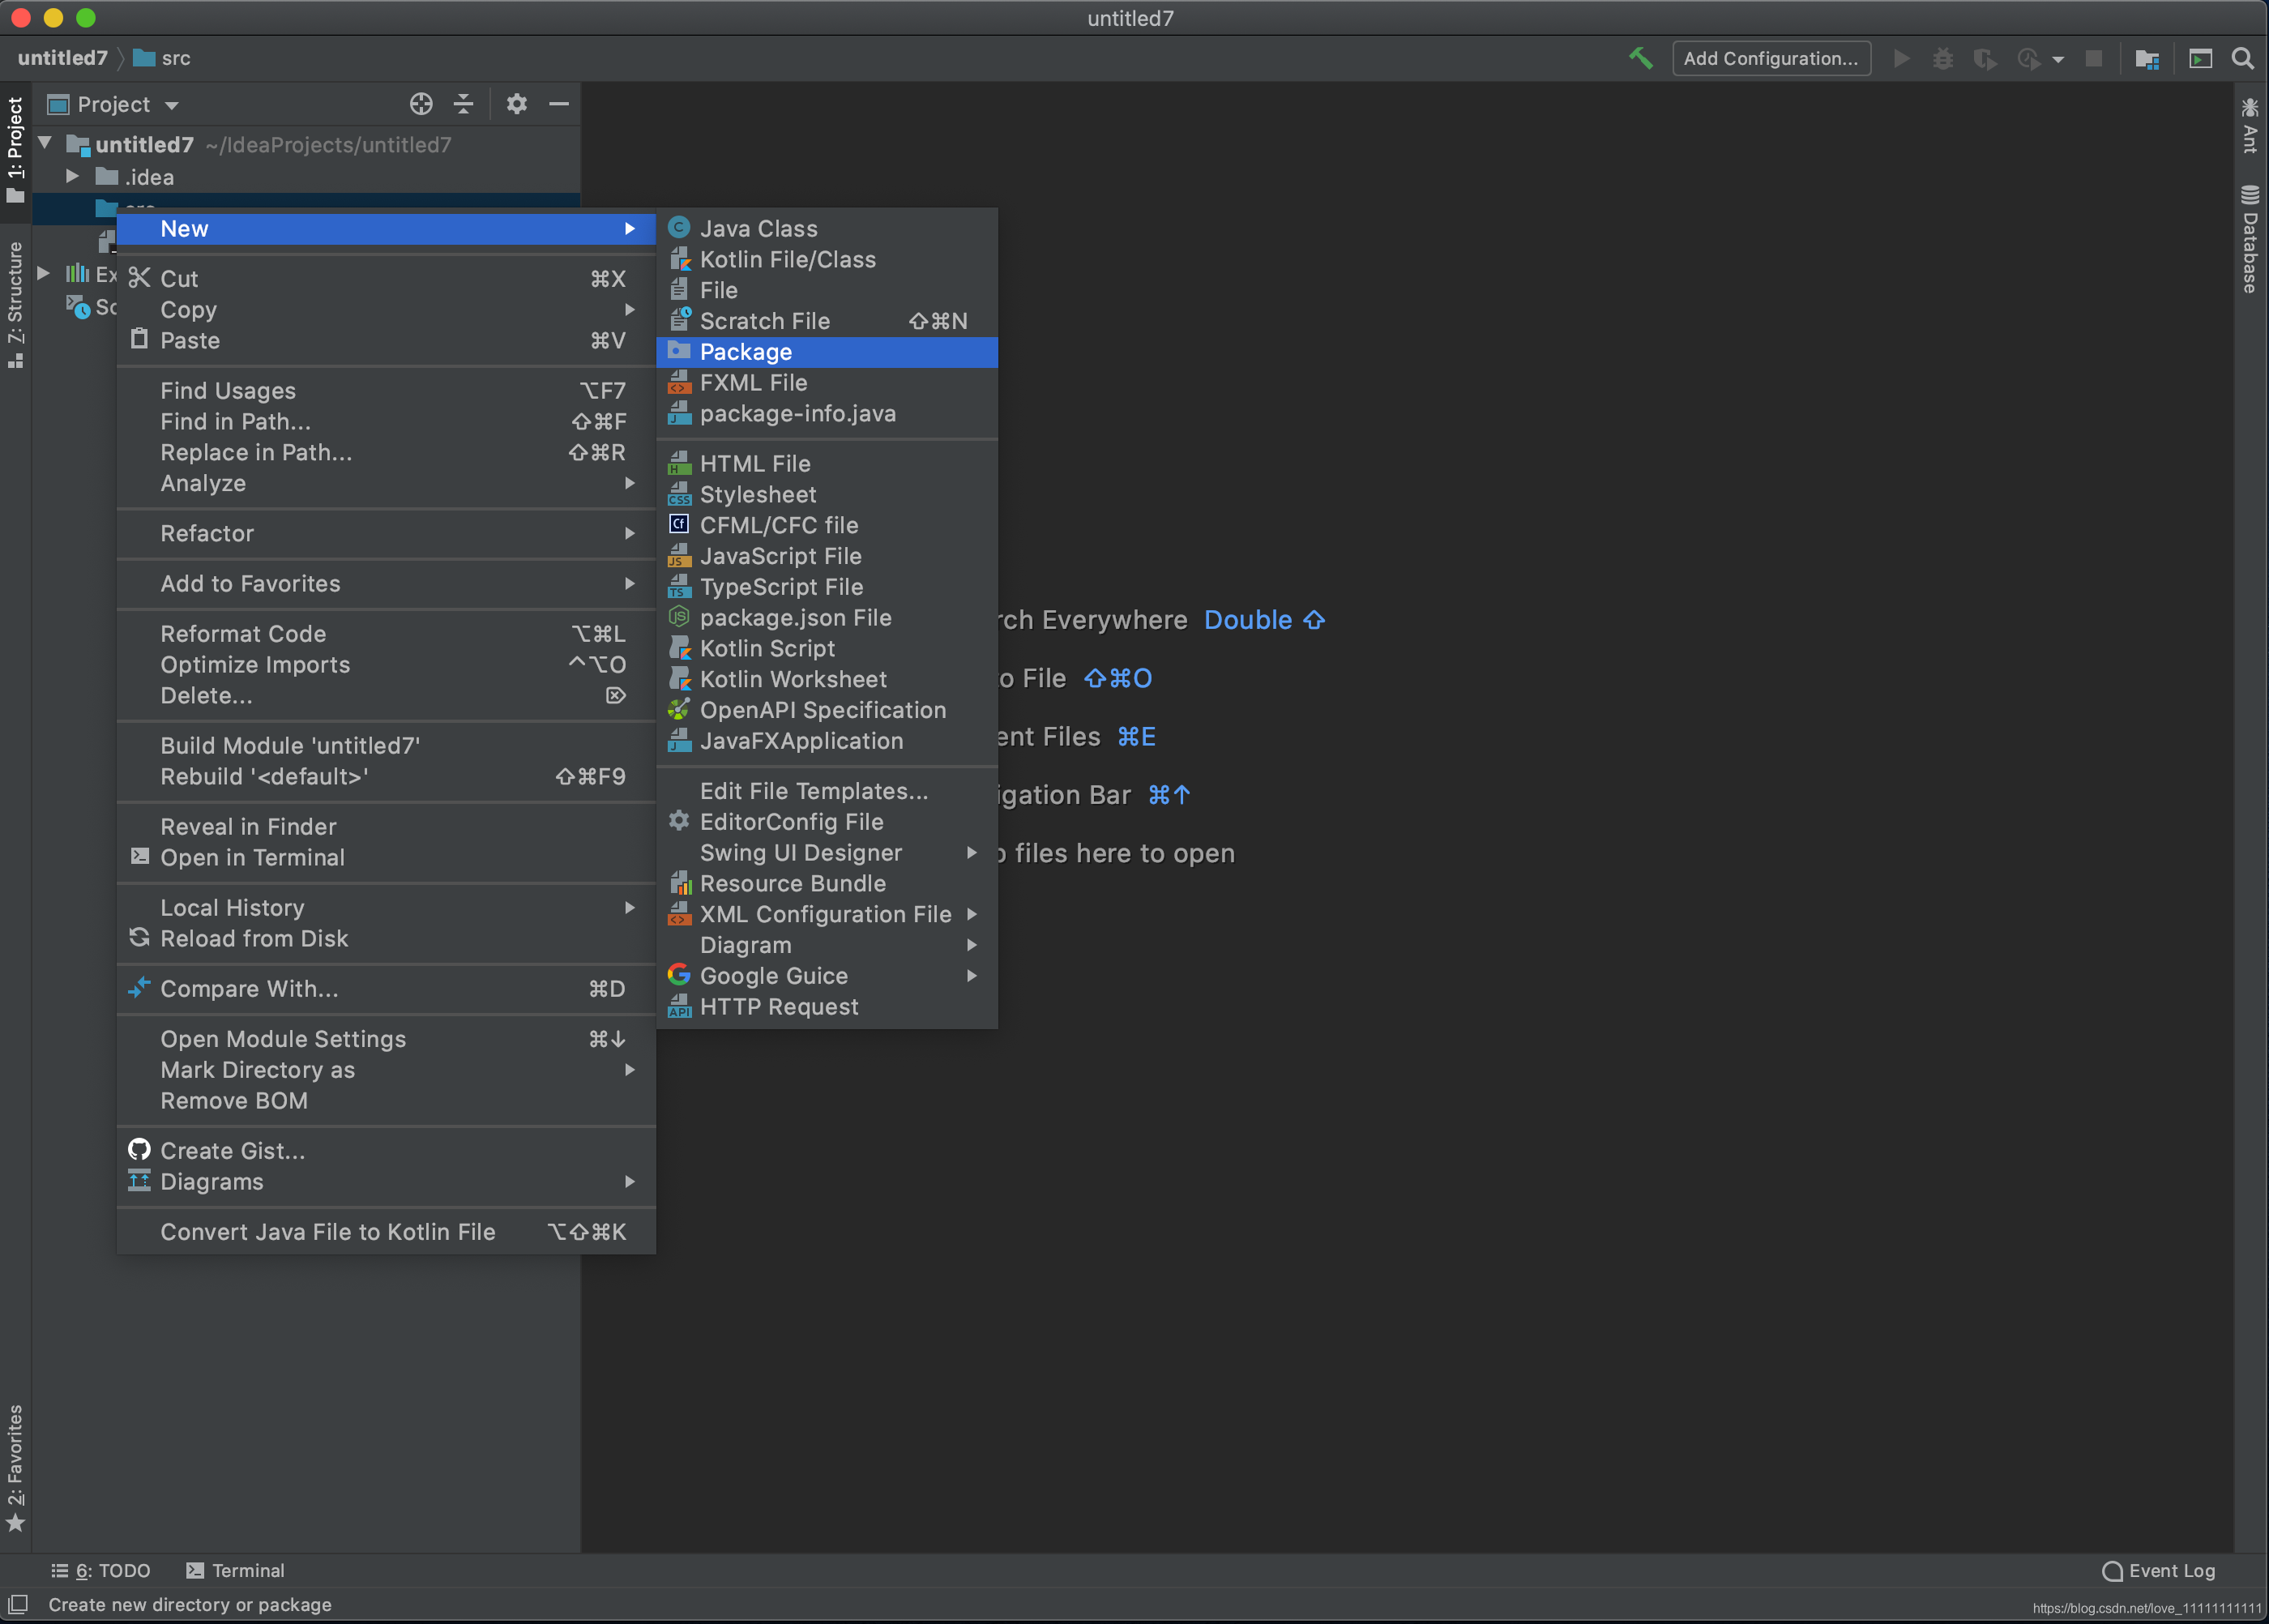Click the locate target icon in Project panel
The width and height of the screenshot is (2269, 1624).
(x=421, y=104)
